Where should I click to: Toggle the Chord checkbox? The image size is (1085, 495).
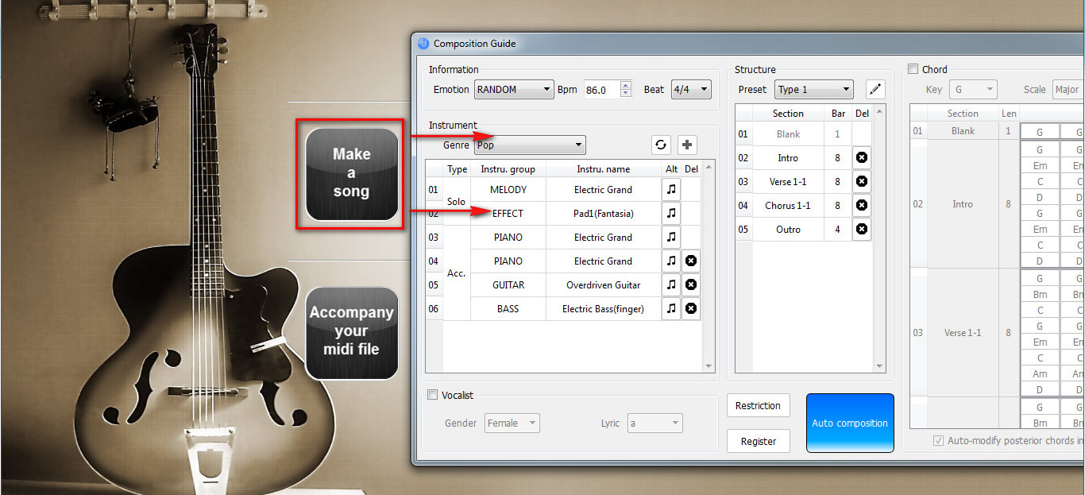(913, 69)
